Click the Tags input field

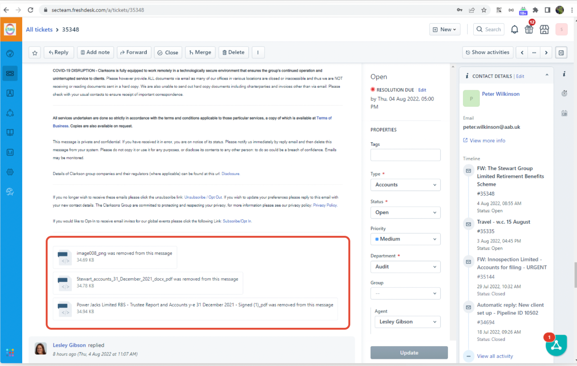coord(405,155)
